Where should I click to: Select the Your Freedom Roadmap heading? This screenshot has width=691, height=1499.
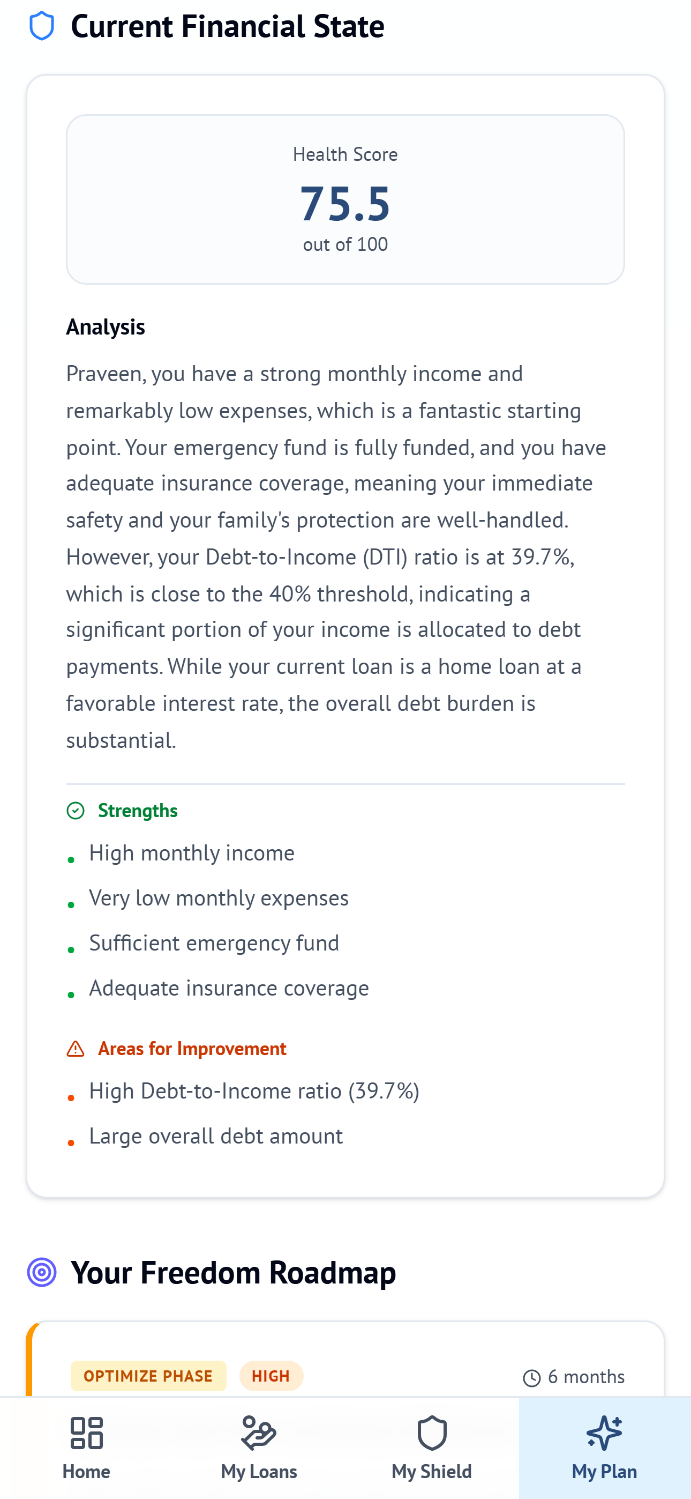coord(234,1271)
